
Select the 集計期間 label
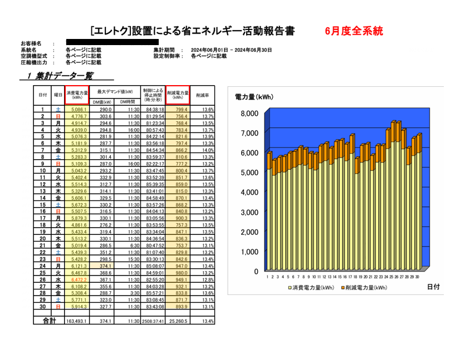click(164, 50)
